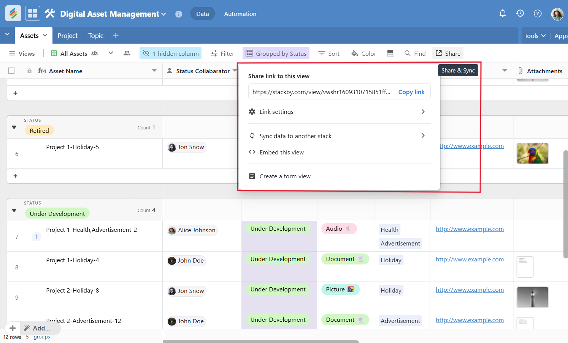Click the collaborators people icon
Viewport: 568px width, 343px height.
point(127,53)
